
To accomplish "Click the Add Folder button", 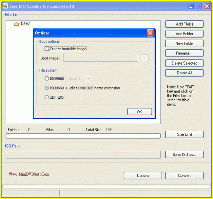I will 184,34.
